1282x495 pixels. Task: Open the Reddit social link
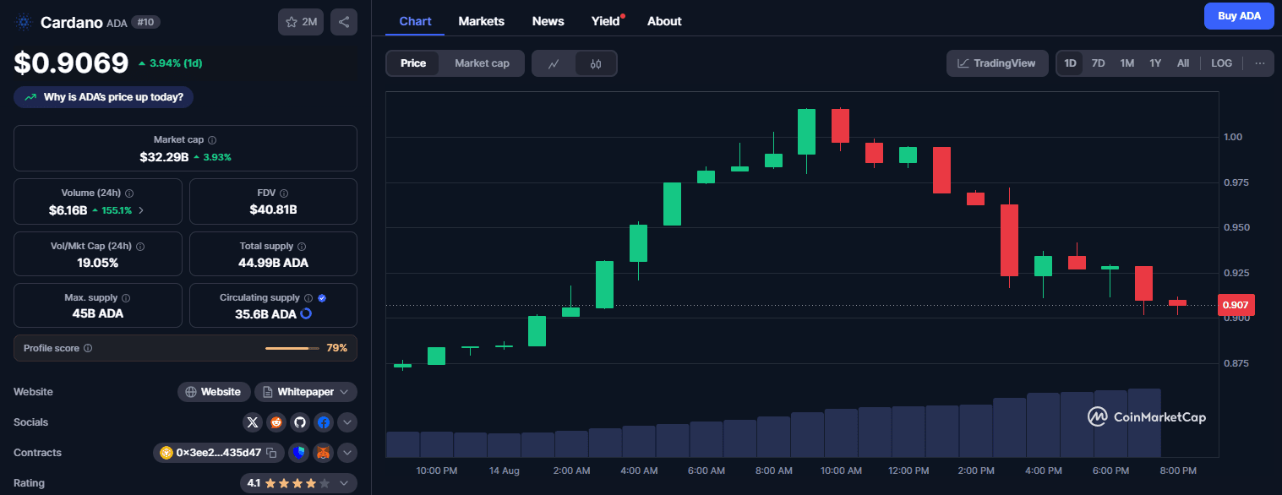tap(276, 422)
